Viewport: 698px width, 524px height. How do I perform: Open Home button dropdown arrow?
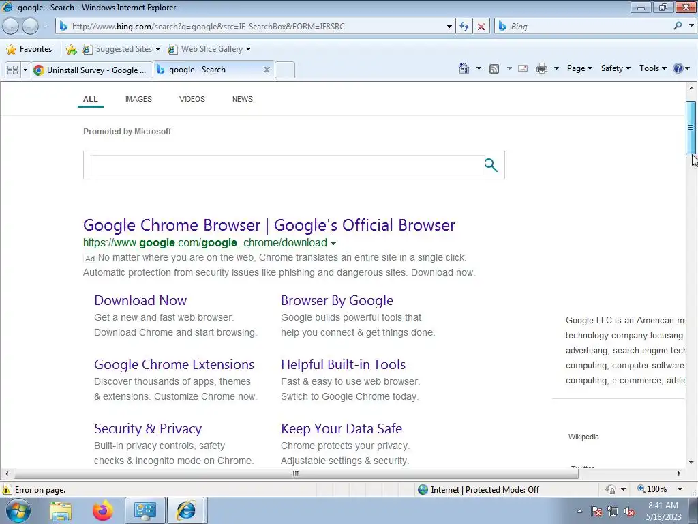[479, 69]
